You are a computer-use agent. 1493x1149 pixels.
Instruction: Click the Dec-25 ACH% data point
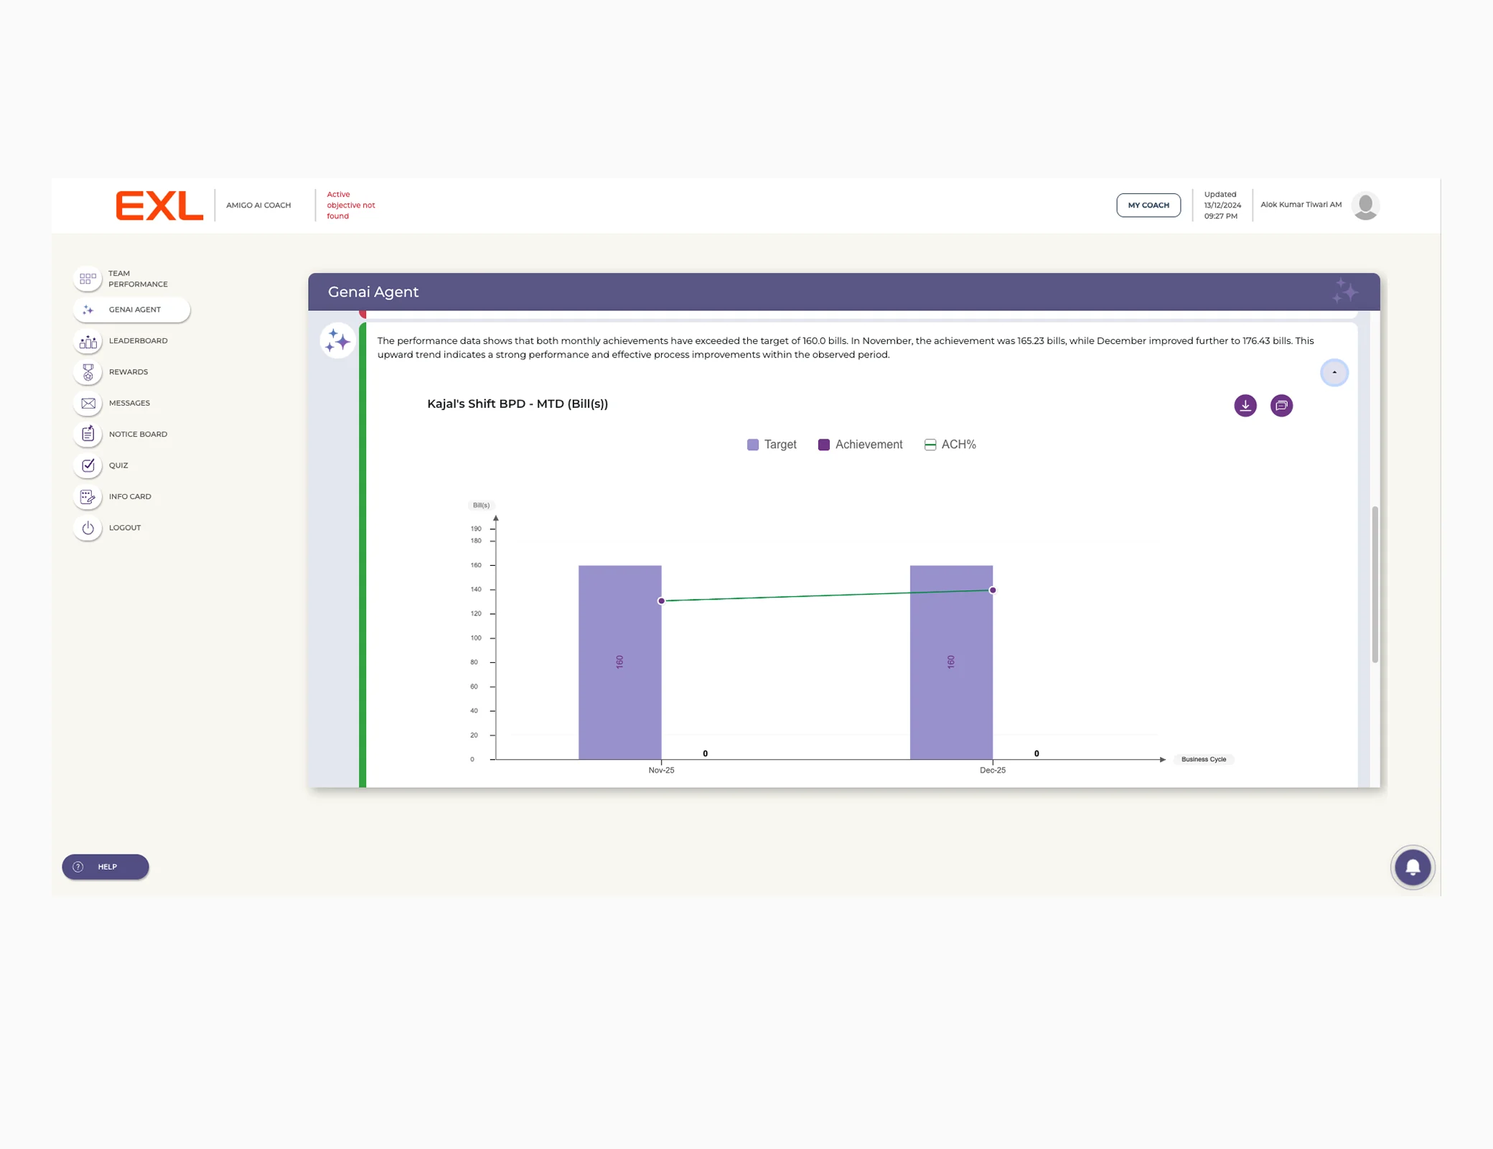[993, 590]
